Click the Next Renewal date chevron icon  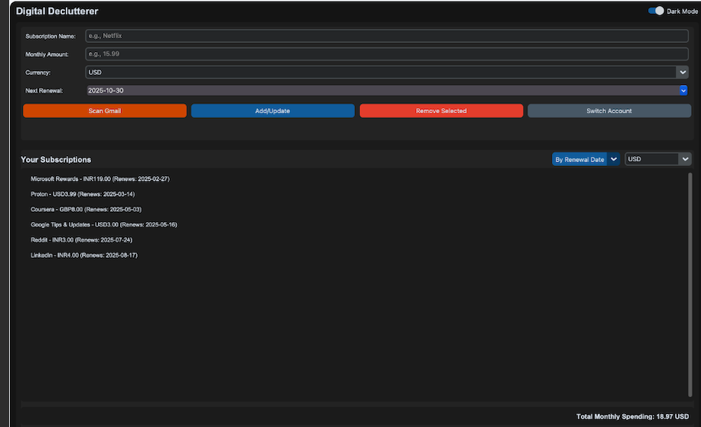683,90
